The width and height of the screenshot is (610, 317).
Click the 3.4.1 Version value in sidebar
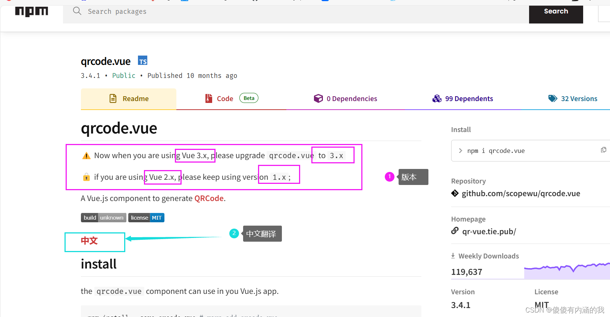click(461, 305)
